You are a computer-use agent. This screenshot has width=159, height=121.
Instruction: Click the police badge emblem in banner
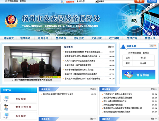point(11,21)
